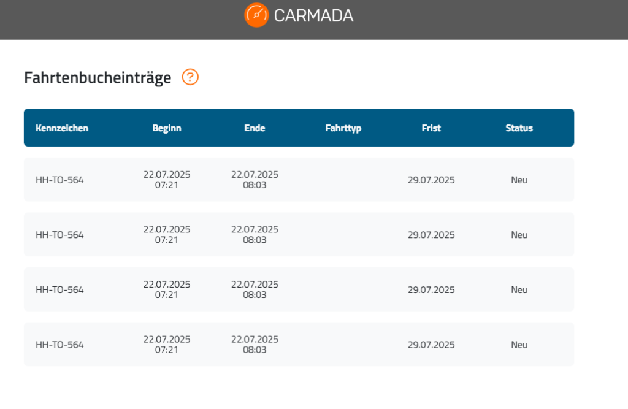628x409 pixels.
Task: Click the orange Carmada speedometer logo icon
Action: [256, 15]
